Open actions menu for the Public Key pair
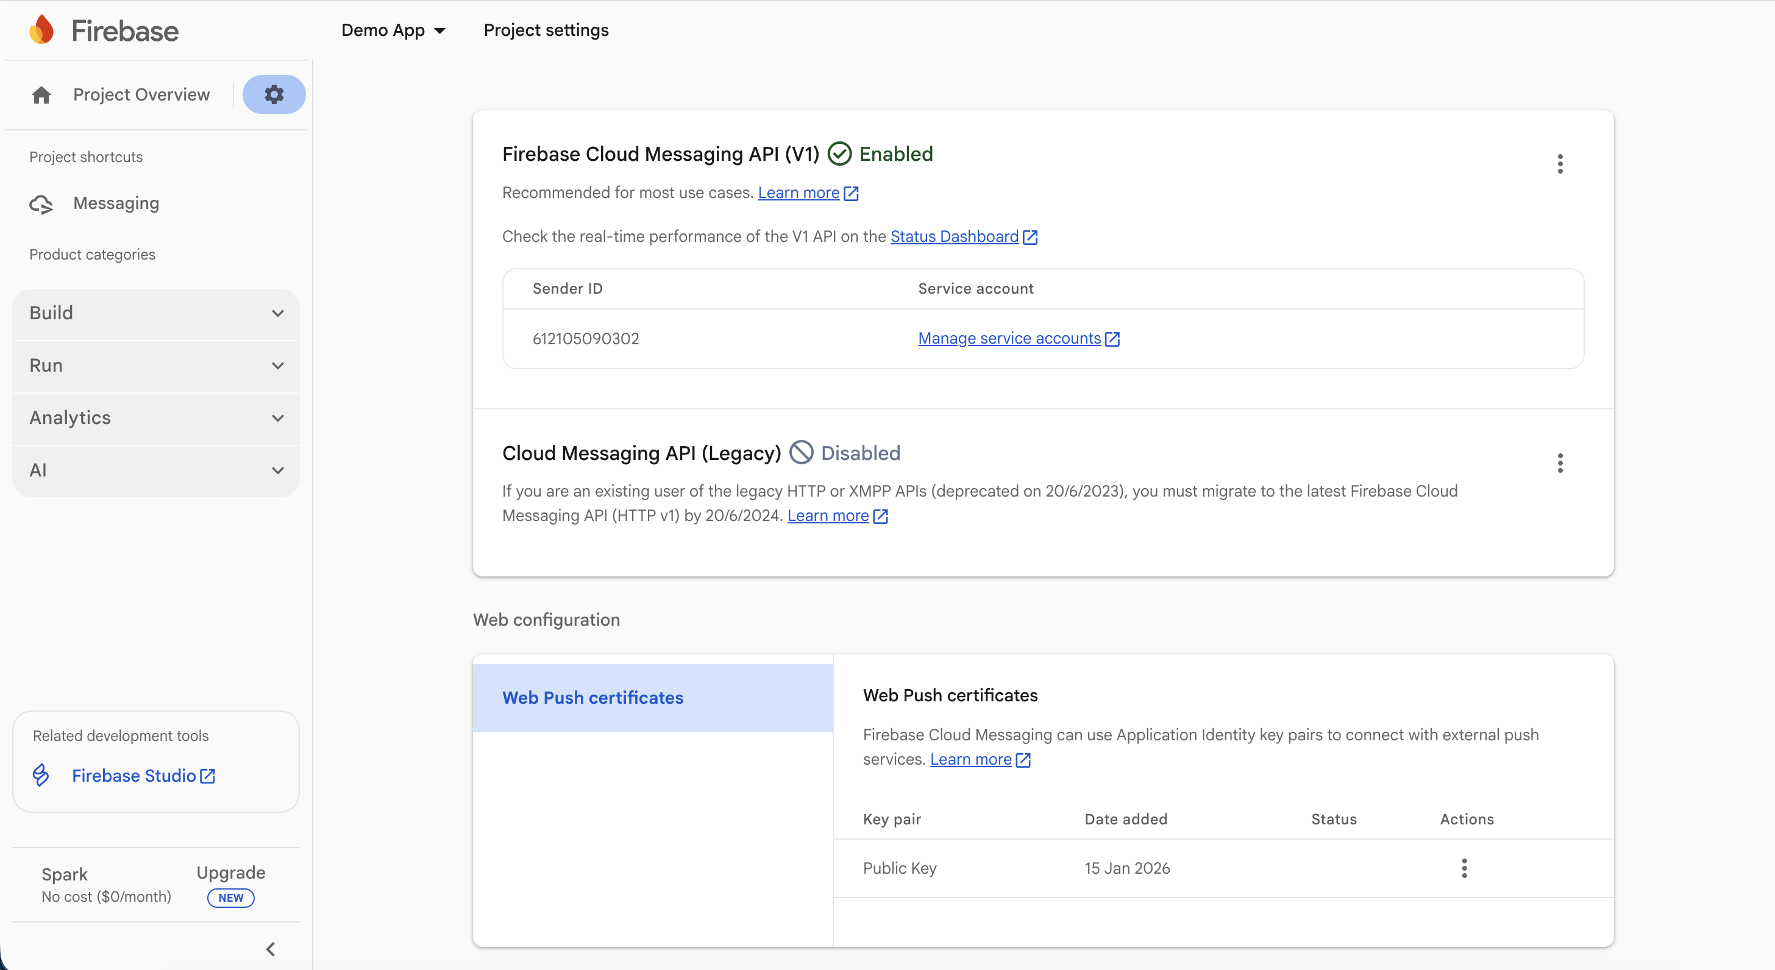 (x=1464, y=868)
